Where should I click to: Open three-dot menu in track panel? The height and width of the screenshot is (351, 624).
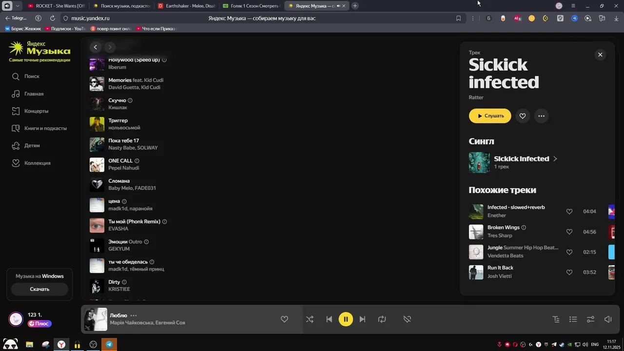coord(541,116)
